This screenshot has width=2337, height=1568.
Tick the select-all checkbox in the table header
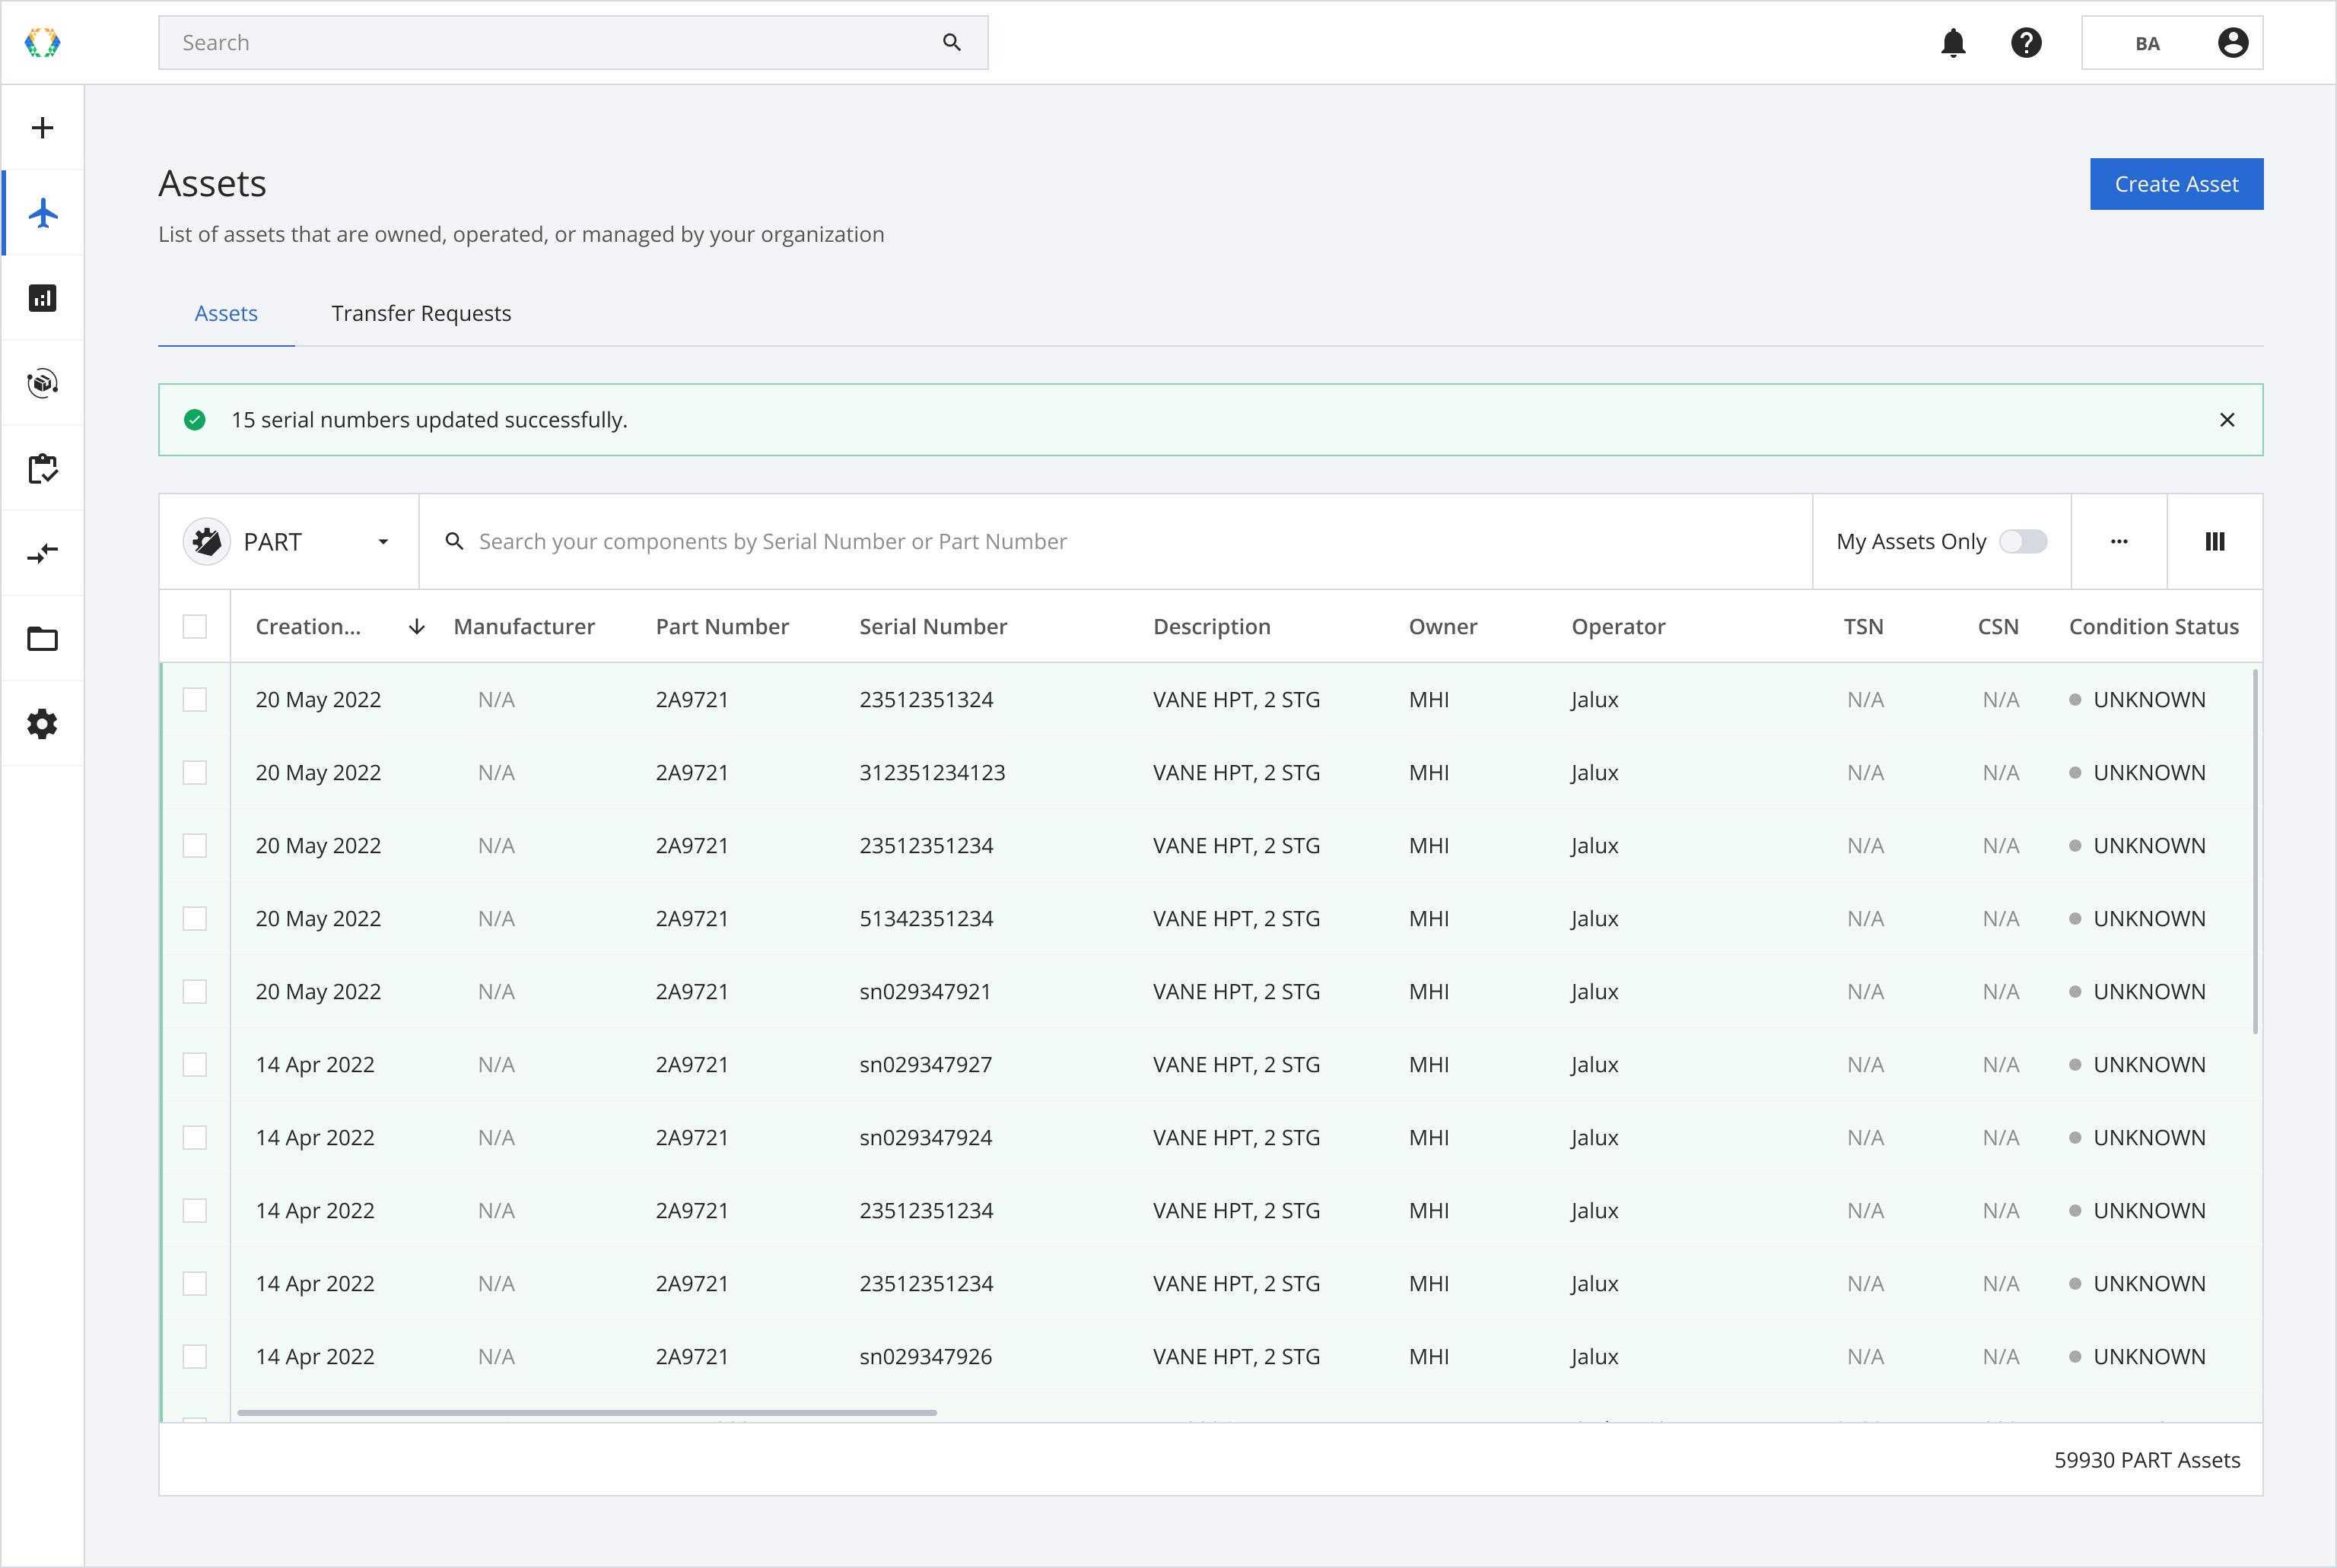click(195, 627)
